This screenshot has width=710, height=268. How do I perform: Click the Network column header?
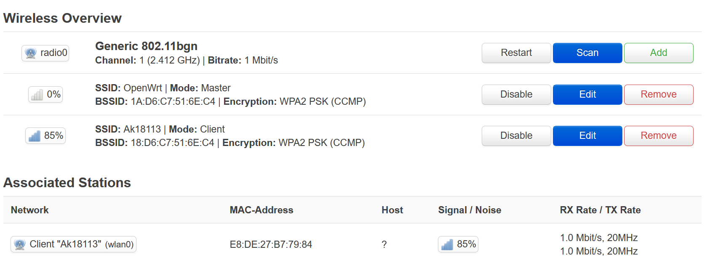(x=30, y=210)
